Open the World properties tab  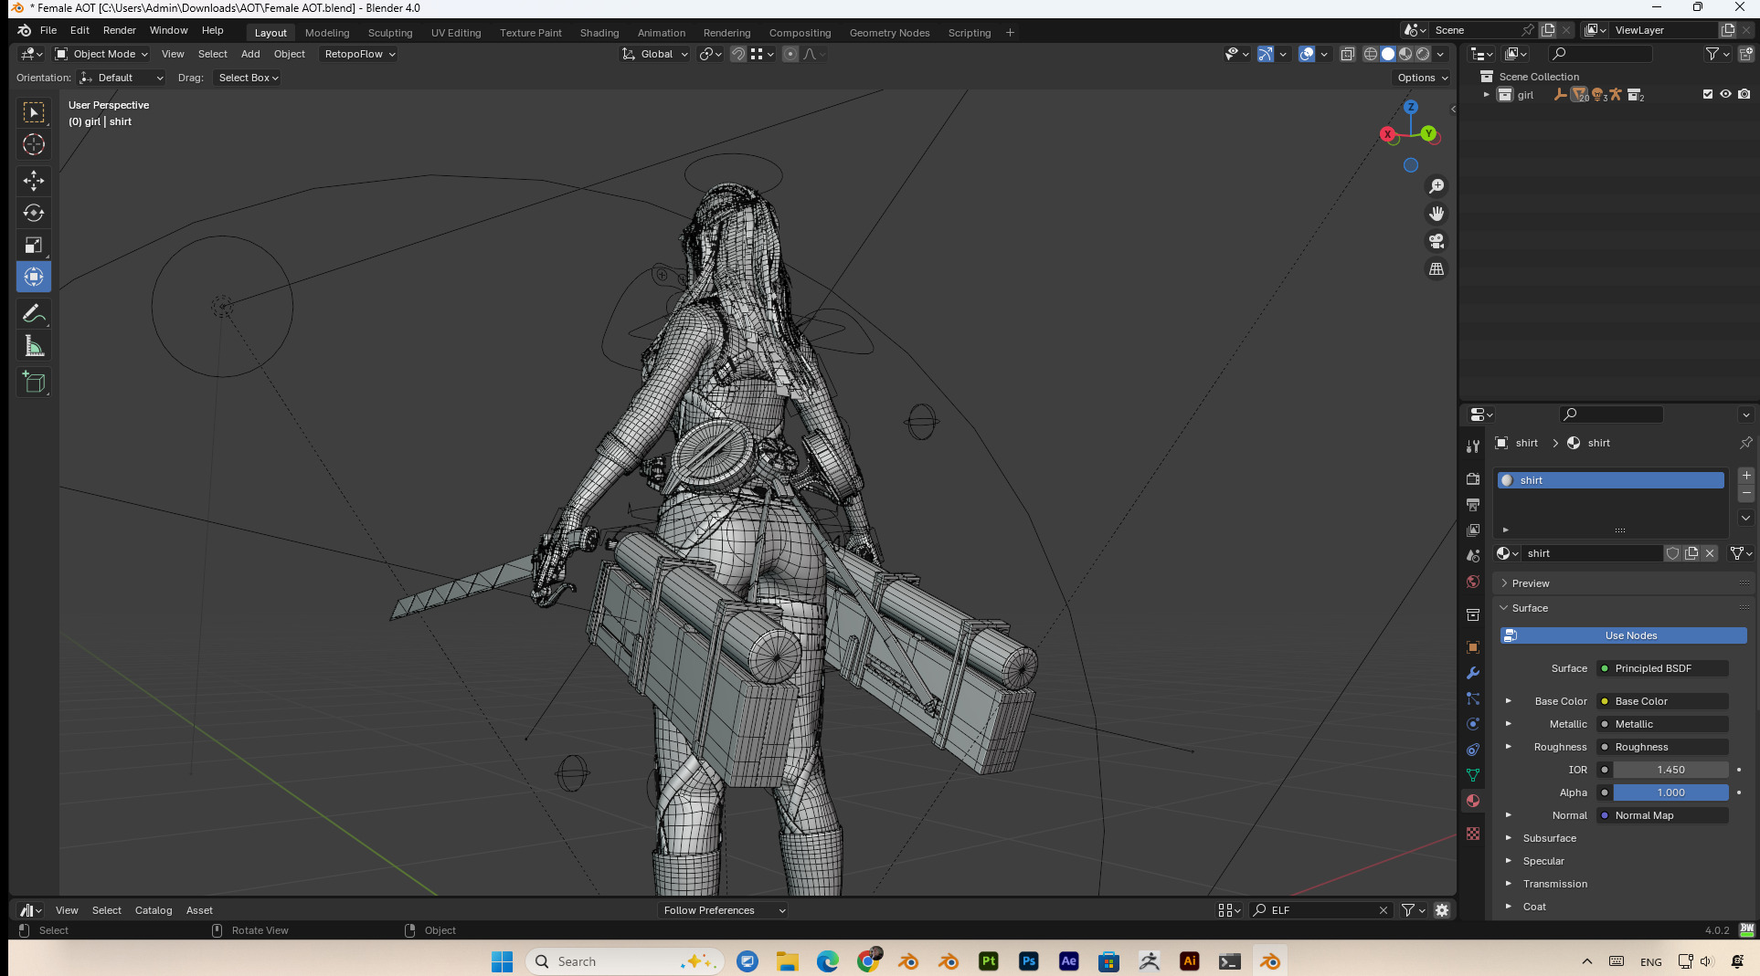[x=1473, y=582]
